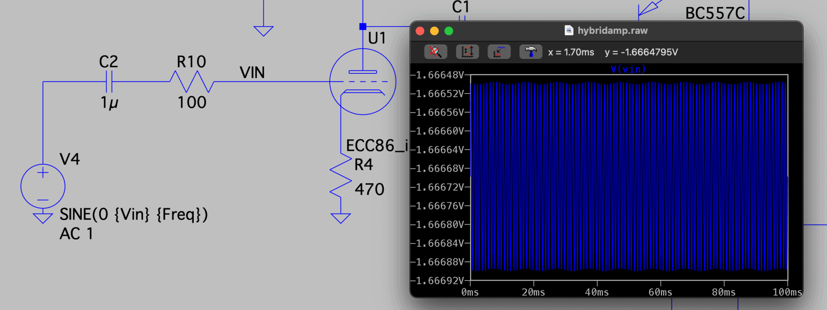The image size is (827, 310).
Task: Click the ground symbol under V4 source
Action: click(43, 218)
